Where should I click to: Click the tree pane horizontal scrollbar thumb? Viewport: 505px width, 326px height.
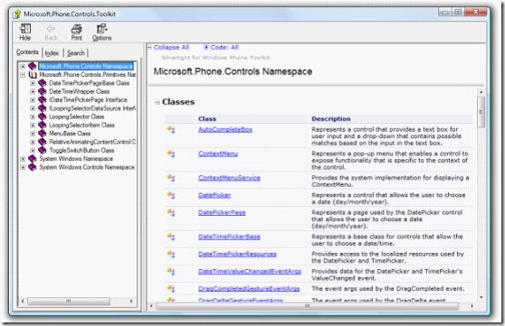(69, 302)
